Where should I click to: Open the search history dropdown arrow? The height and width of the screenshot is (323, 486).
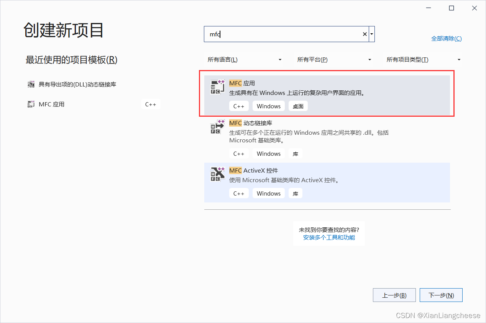372,34
